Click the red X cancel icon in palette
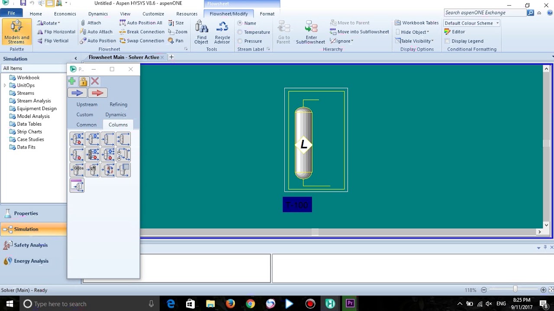This screenshot has height=311, width=554. click(95, 81)
